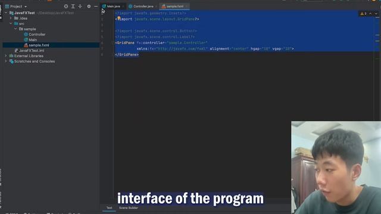381x214 pixels.
Task: Collapse the sample package
Action: coord(15,29)
